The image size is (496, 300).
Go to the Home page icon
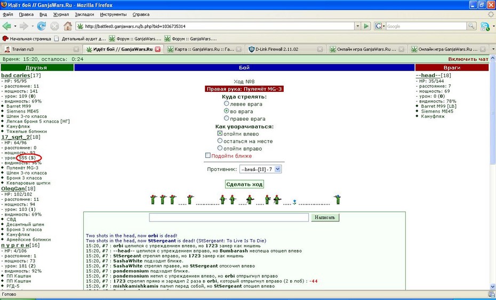tap(67, 26)
